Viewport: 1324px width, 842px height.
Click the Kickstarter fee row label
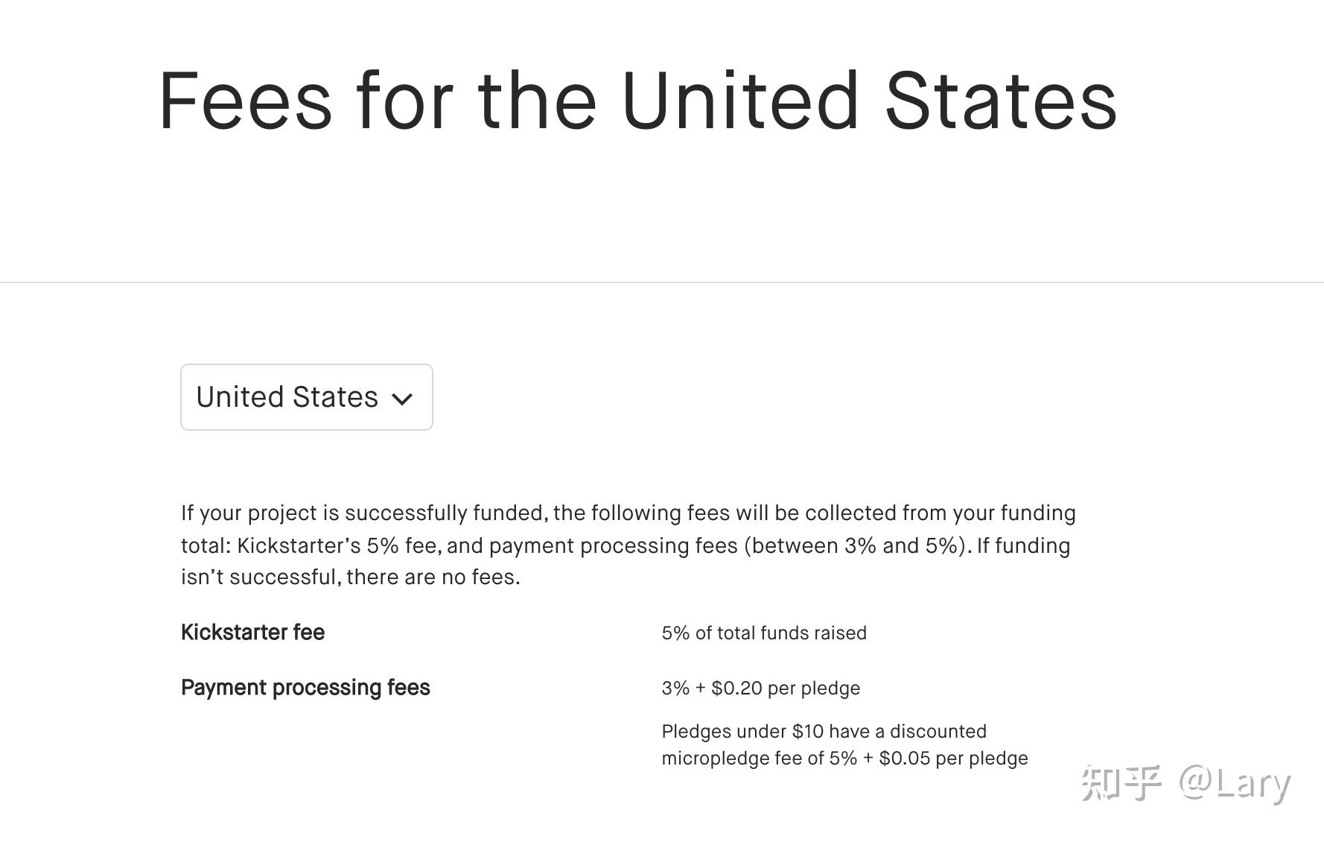(252, 633)
